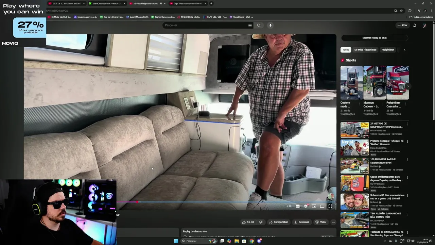Click Compartilhar share button
Screen dimensions: 435x245
[x=278, y=222]
